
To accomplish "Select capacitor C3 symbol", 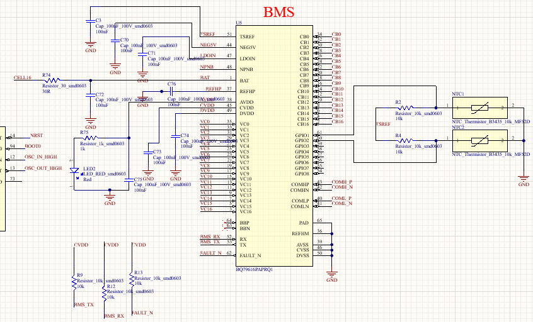I will tap(90, 21).
